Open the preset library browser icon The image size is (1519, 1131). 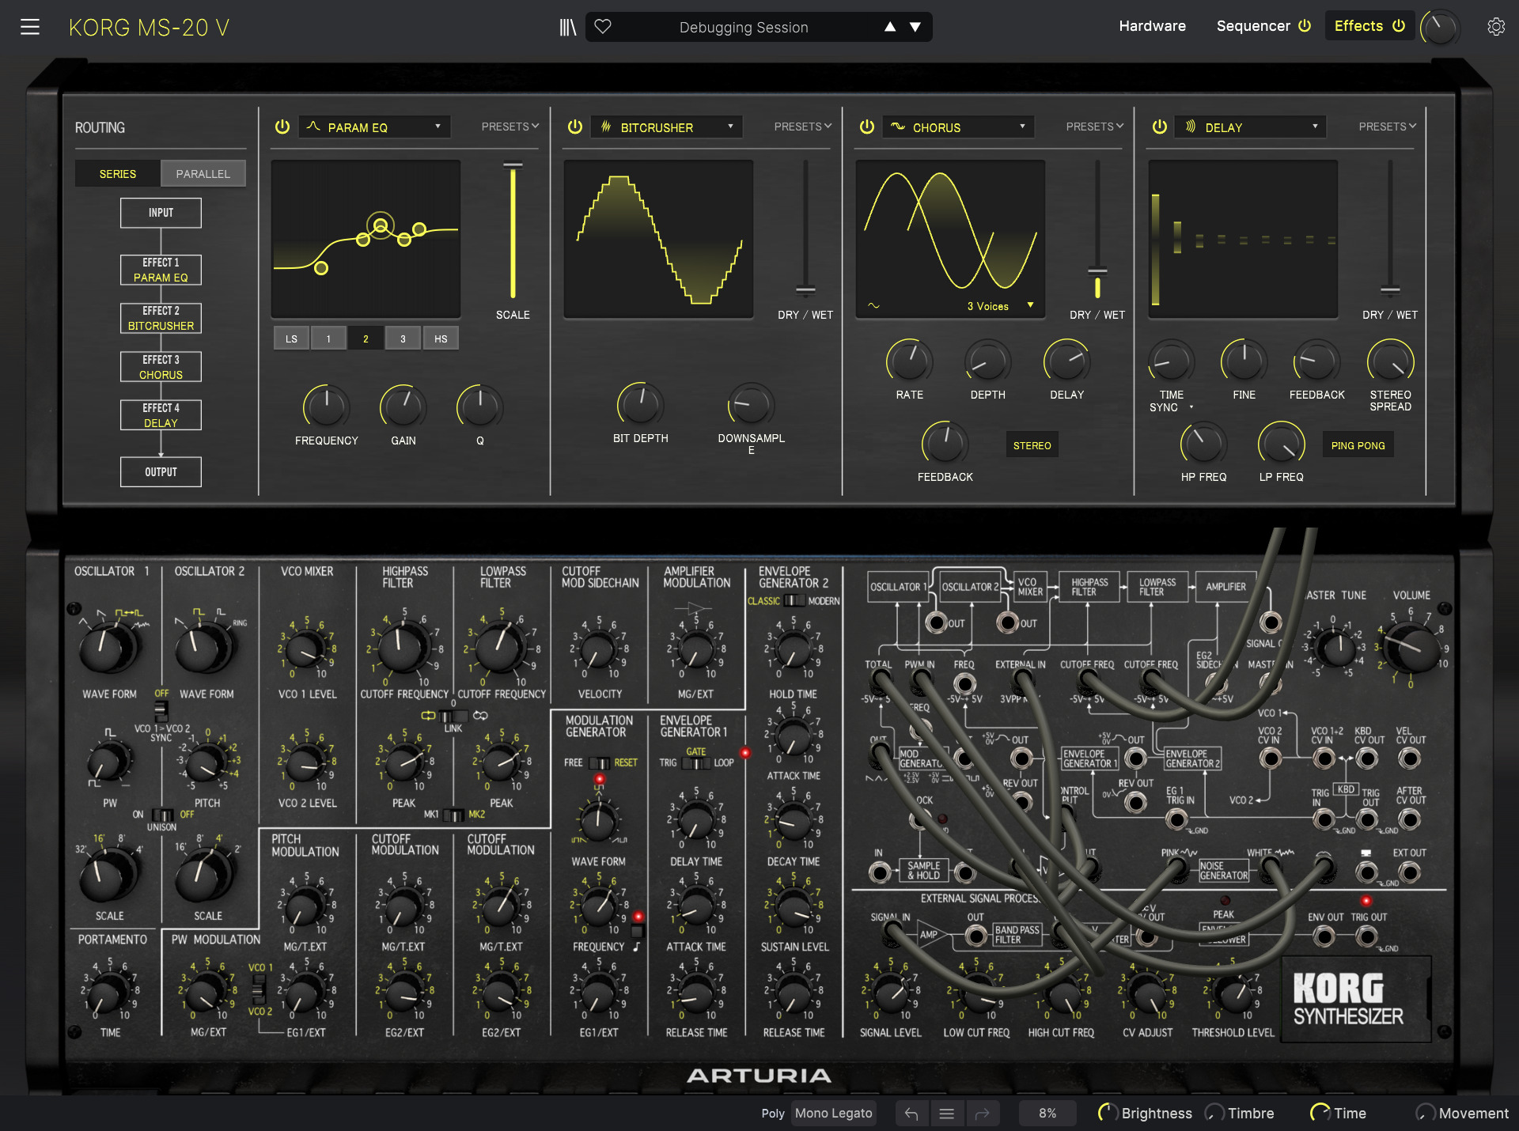pyautogui.click(x=567, y=27)
